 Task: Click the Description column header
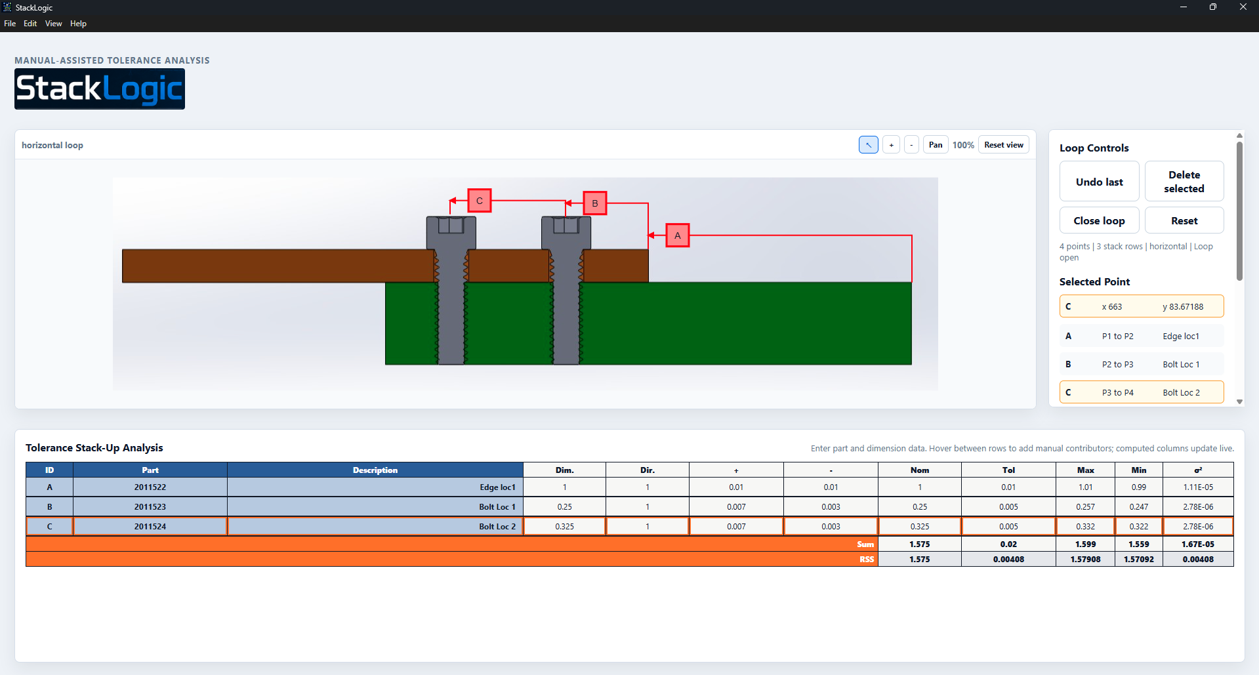(x=375, y=470)
